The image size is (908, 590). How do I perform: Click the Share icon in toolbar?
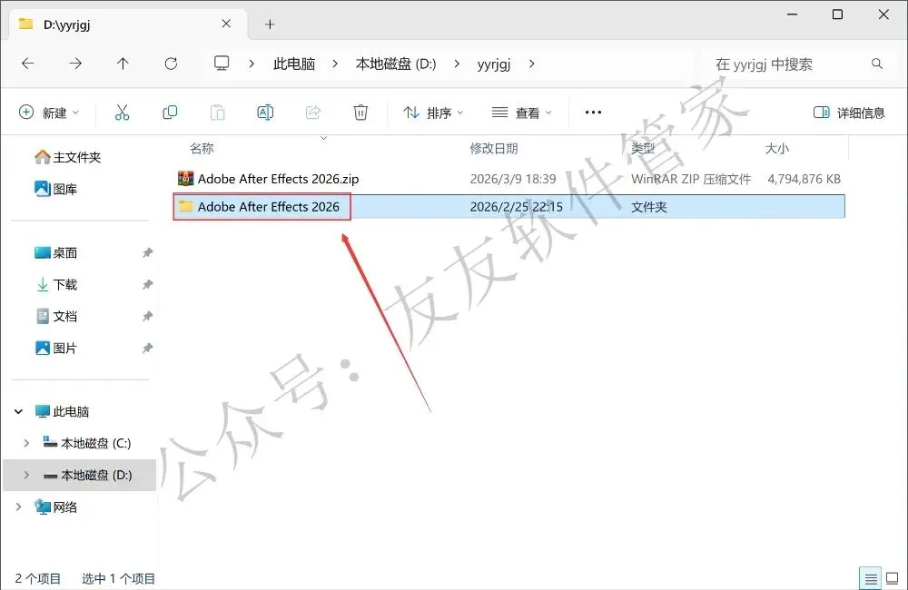point(312,113)
